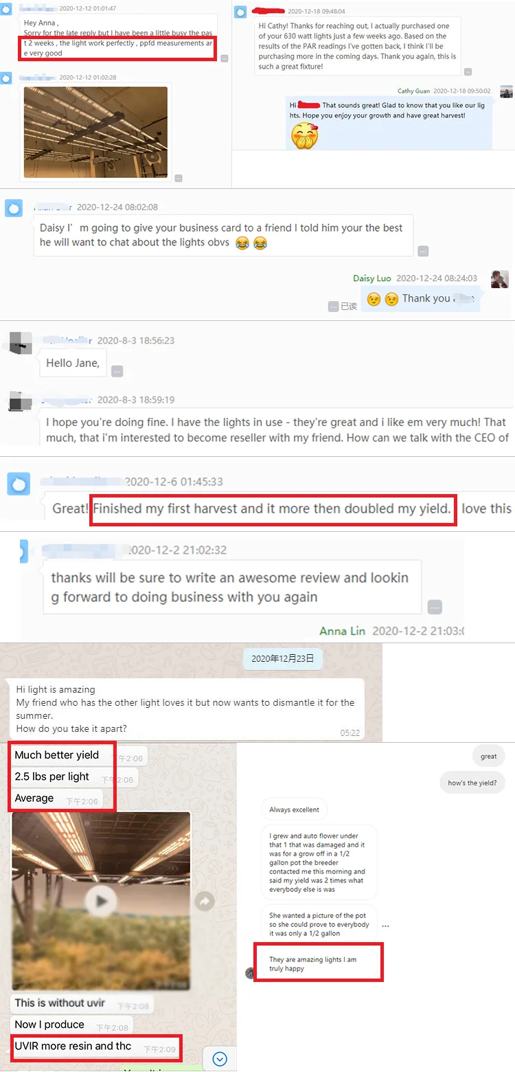Click the scroll-down chevron circle button

[x=220, y=1059]
